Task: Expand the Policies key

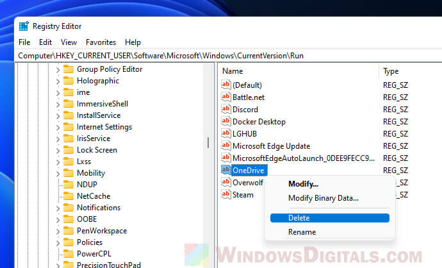Action: [x=58, y=243]
